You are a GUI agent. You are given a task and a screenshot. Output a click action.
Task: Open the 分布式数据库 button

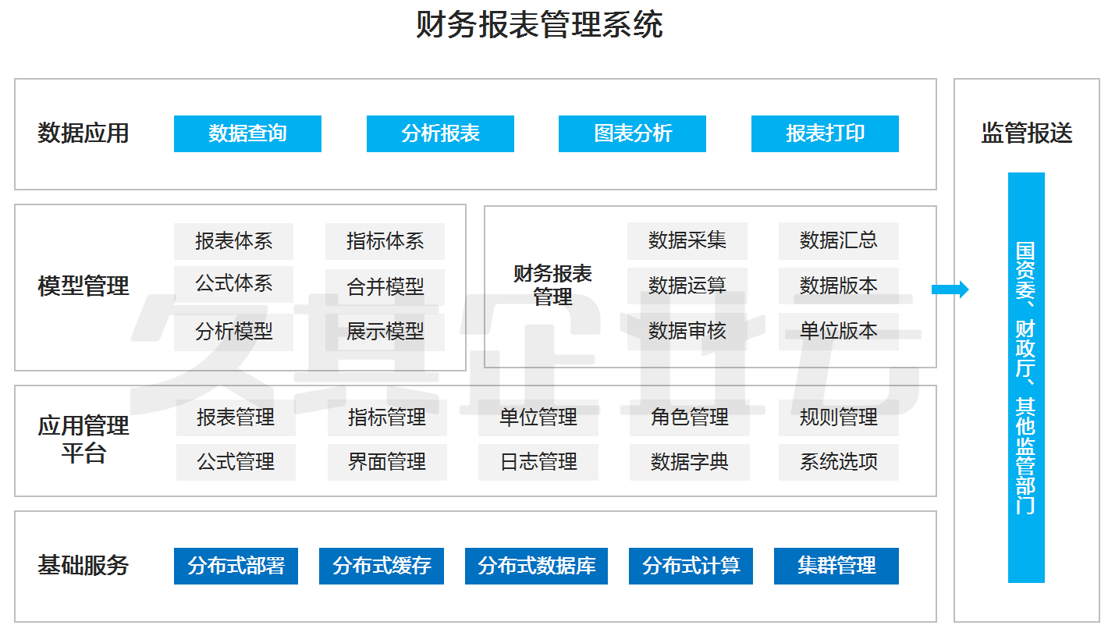pos(536,566)
